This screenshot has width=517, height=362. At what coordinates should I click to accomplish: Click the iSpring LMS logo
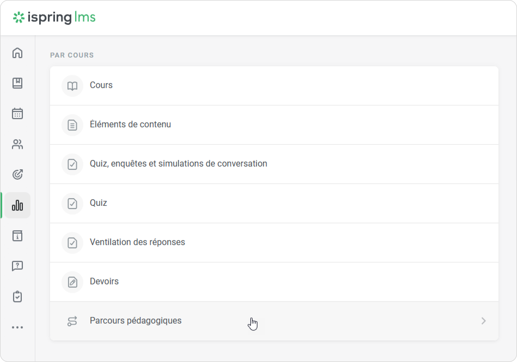[54, 18]
